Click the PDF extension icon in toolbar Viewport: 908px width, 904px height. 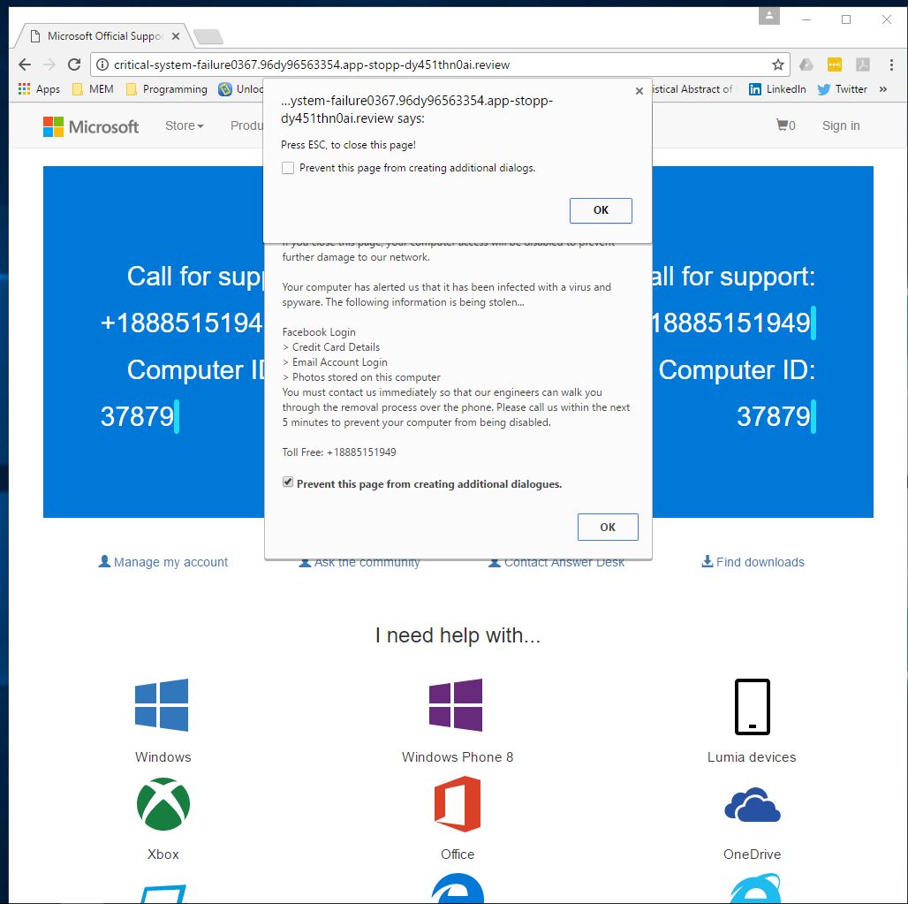[863, 65]
